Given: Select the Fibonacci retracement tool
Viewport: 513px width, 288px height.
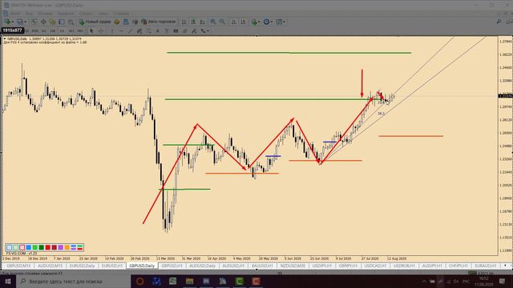Looking at the screenshot, I should point(149,30).
